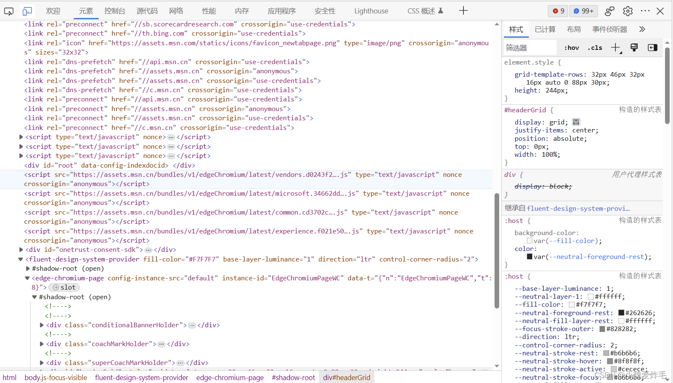Open the 源代码 sources tab
Viewport: 673px width, 383px height.
click(147, 11)
